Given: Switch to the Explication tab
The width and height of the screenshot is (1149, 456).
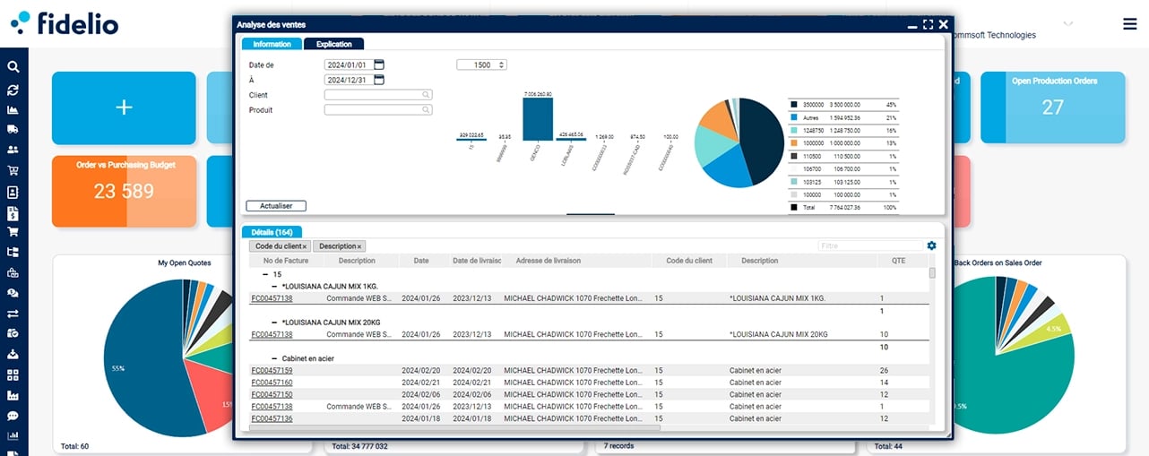Looking at the screenshot, I should point(334,44).
